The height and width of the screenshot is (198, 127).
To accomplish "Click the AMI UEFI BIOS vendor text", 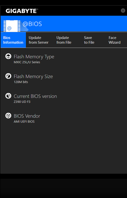I will tap(24, 122).
